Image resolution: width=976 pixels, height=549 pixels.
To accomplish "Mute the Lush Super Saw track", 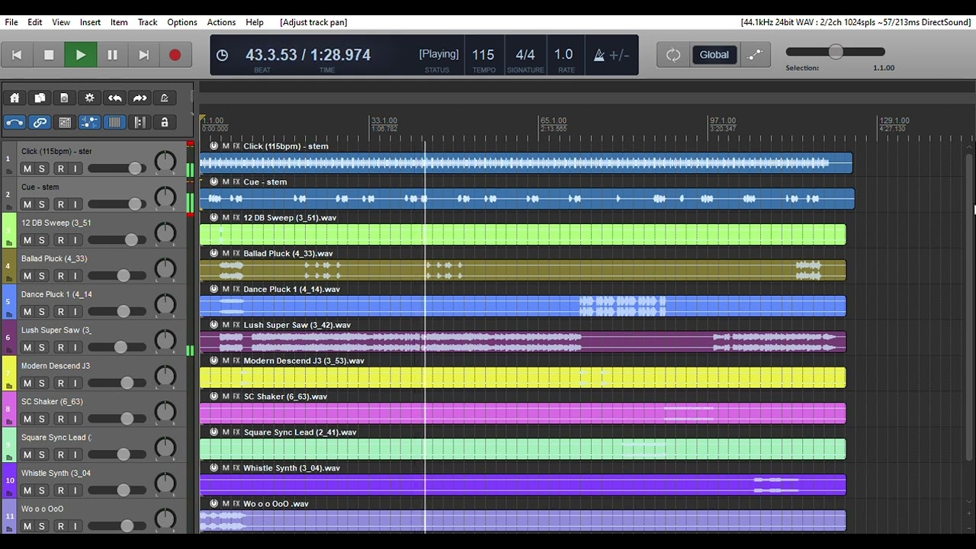I will coord(27,348).
